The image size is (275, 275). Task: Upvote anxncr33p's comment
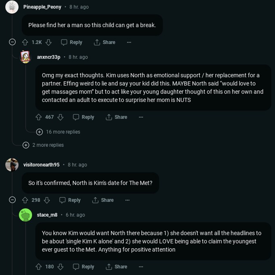(x=39, y=117)
